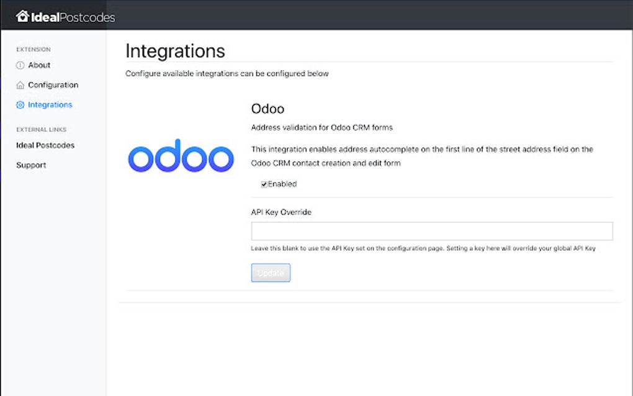Image resolution: width=633 pixels, height=396 pixels.
Task: Open the About page from sidebar
Action: click(39, 65)
